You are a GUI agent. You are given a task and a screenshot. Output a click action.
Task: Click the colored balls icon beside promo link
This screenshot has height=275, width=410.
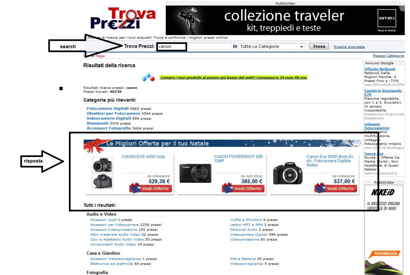point(148,77)
